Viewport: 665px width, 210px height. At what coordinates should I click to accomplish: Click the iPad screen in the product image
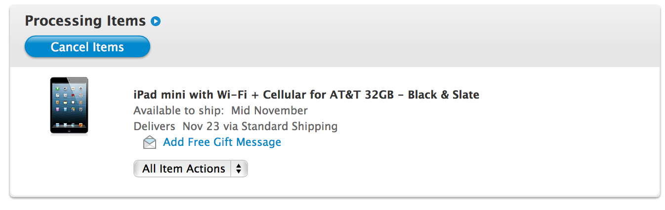(69, 104)
